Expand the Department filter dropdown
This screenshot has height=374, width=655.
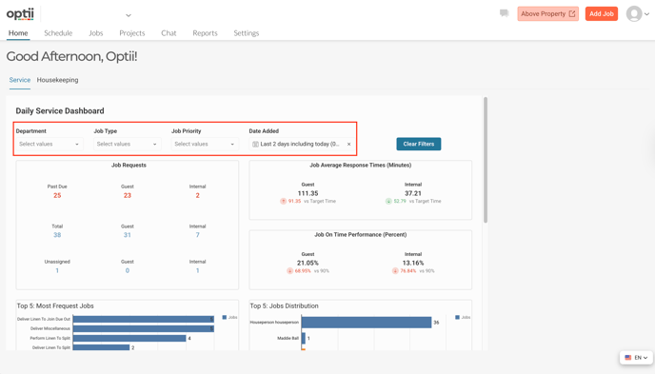pos(49,144)
